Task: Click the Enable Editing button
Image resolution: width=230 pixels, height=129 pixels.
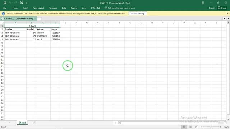Action: click(138, 14)
